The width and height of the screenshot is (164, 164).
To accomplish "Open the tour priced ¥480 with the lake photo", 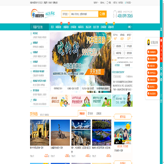I will point(81,133).
